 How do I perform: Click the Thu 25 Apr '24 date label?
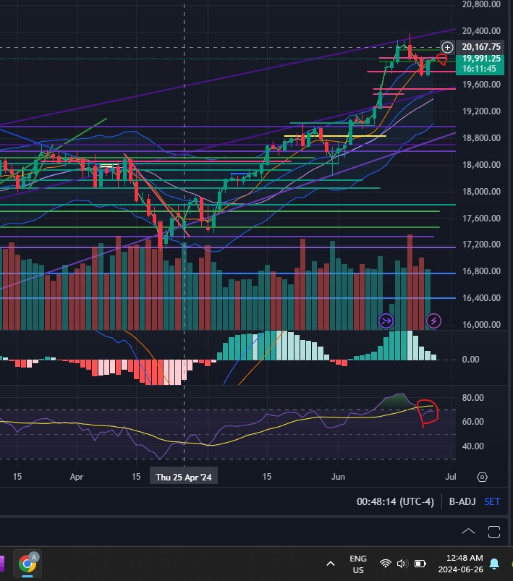tap(184, 477)
